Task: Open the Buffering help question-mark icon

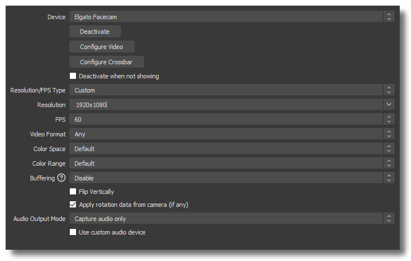Action: pyautogui.click(x=61, y=178)
